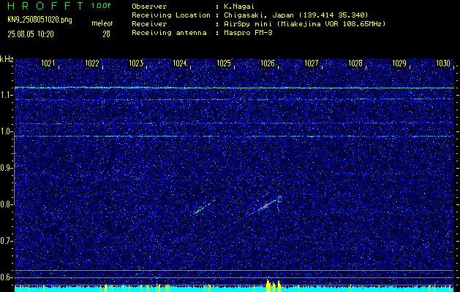Click the 0.8 kHz axis label
This screenshot has width=460, height=292.
[x=5, y=204]
